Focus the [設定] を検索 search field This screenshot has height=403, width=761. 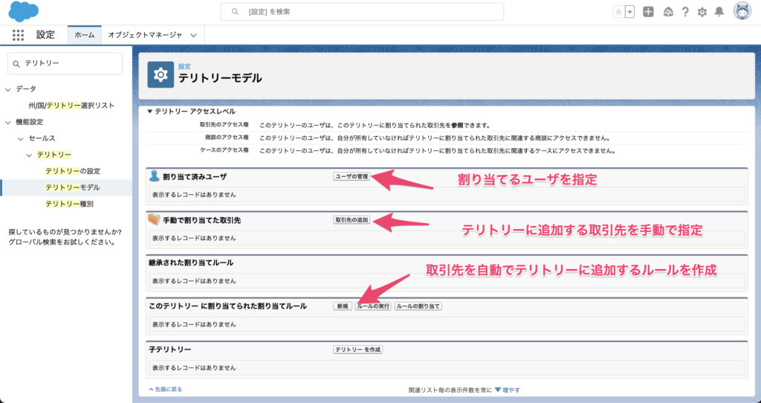pos(362,12)
